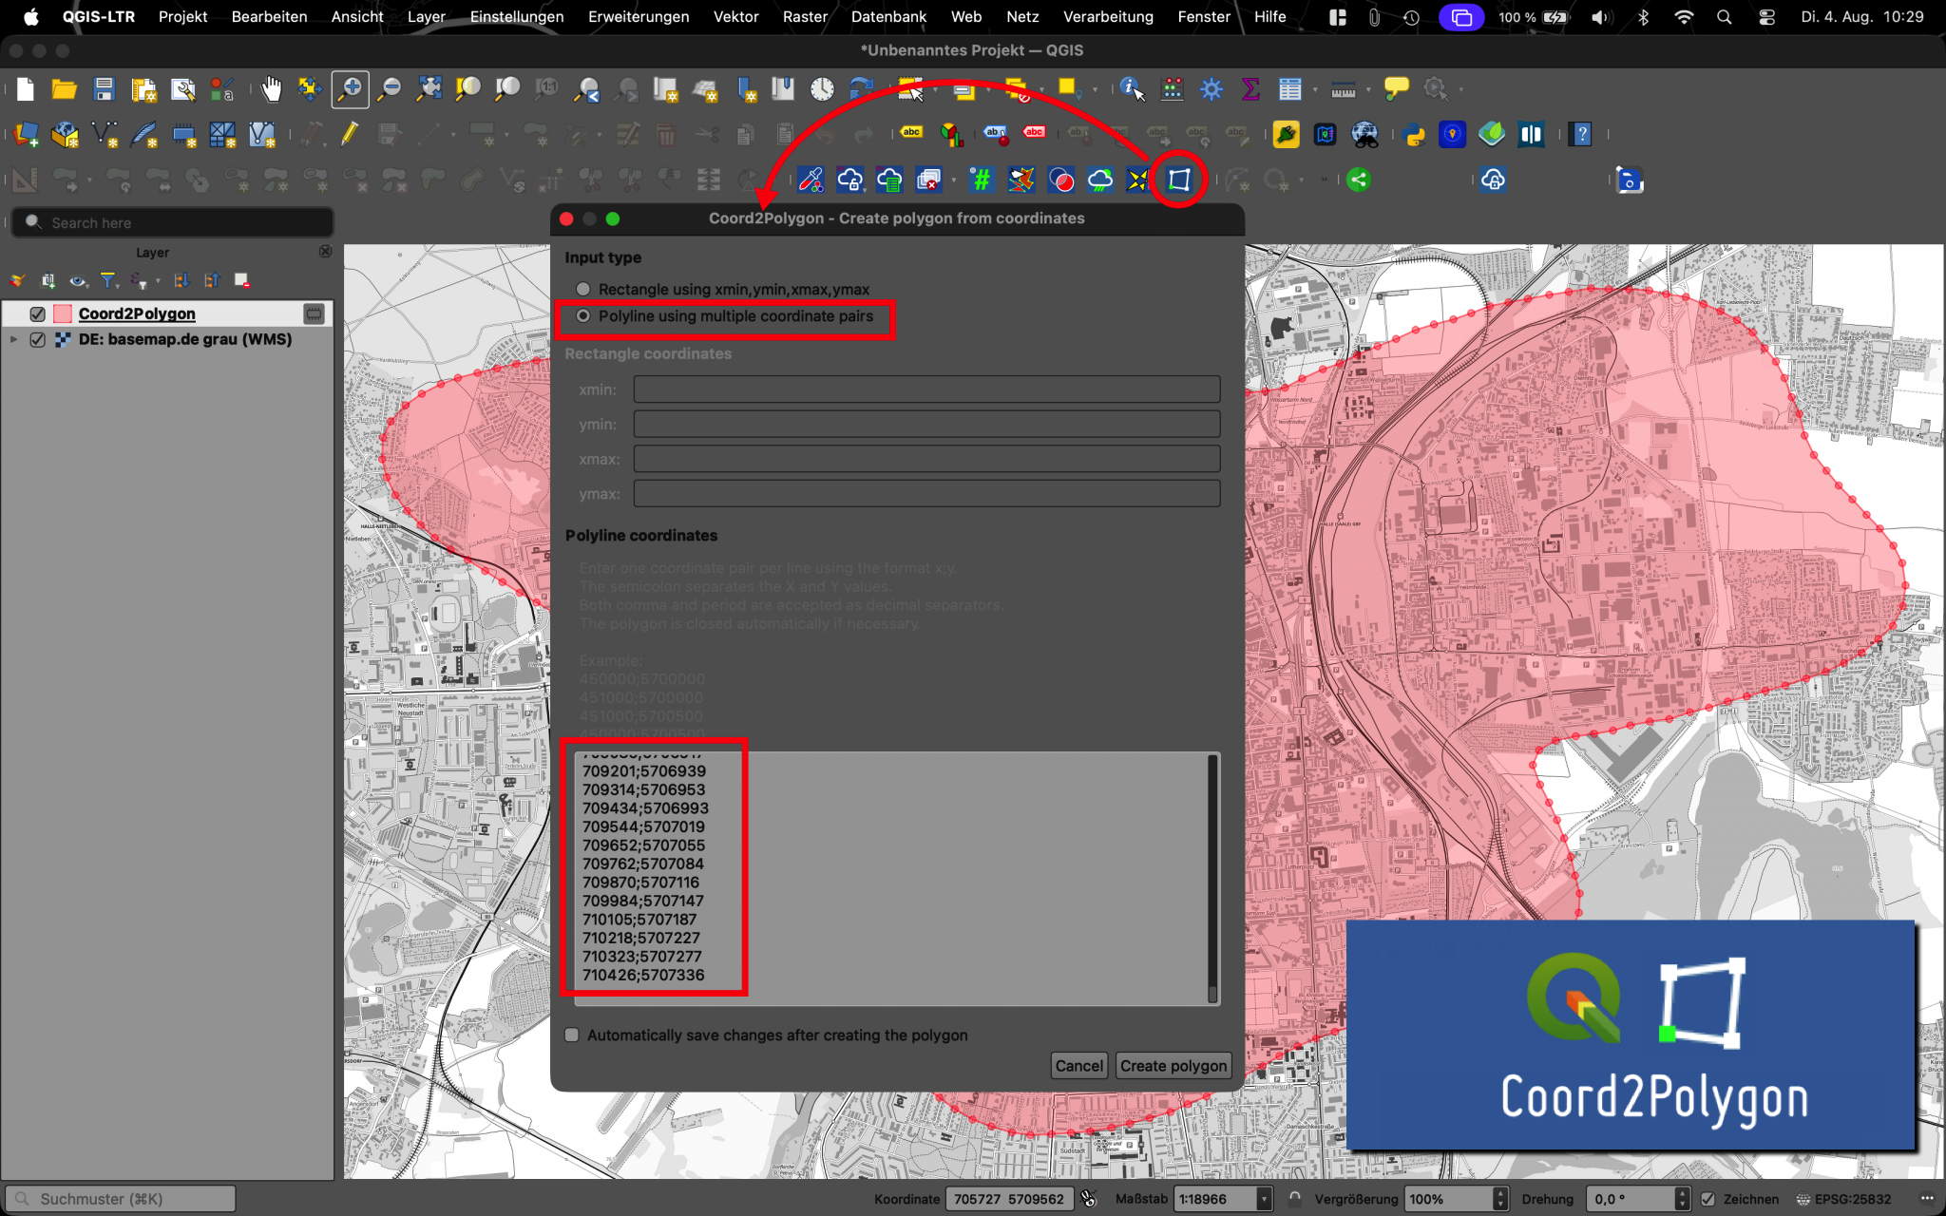
Task: Open the measure tool dropdown arrow
Action: 1368,90
